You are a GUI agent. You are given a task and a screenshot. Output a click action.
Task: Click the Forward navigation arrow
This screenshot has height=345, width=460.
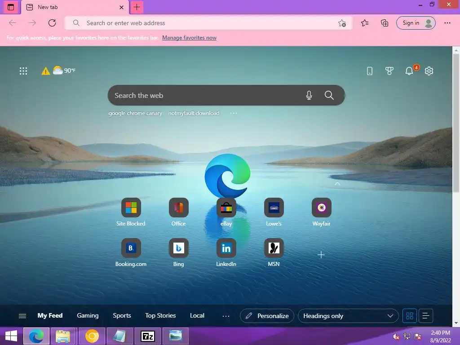coord(32,23)
